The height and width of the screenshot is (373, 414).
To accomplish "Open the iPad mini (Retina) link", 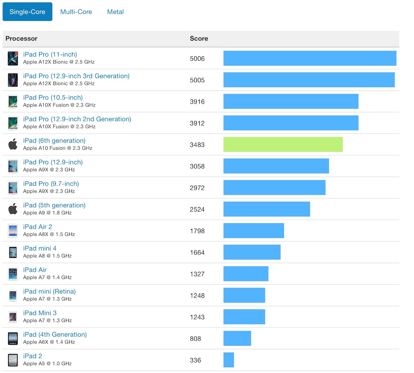I will pyautogui.click(x=49, y=291).
